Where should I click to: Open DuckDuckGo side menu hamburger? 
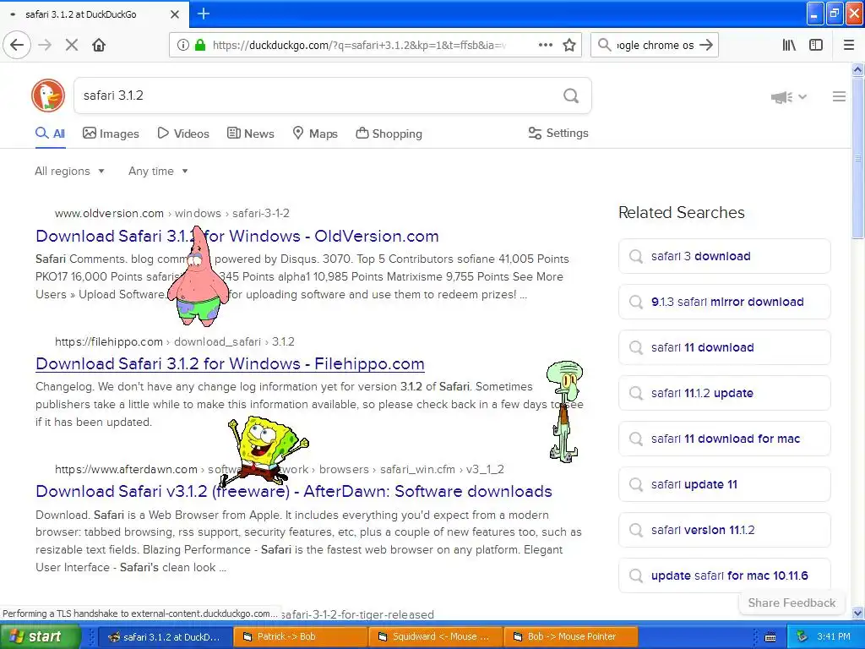coord(839,96)
